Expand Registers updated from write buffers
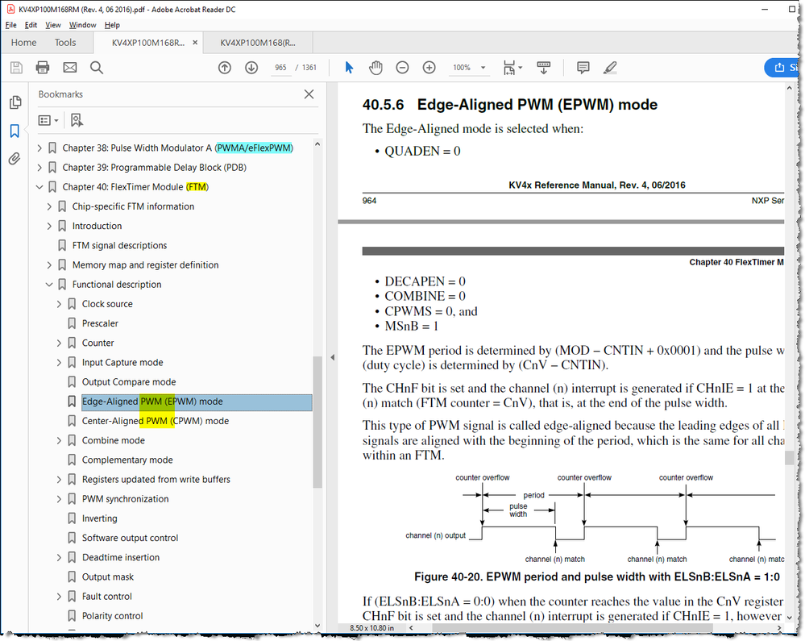 click(59, 480)
